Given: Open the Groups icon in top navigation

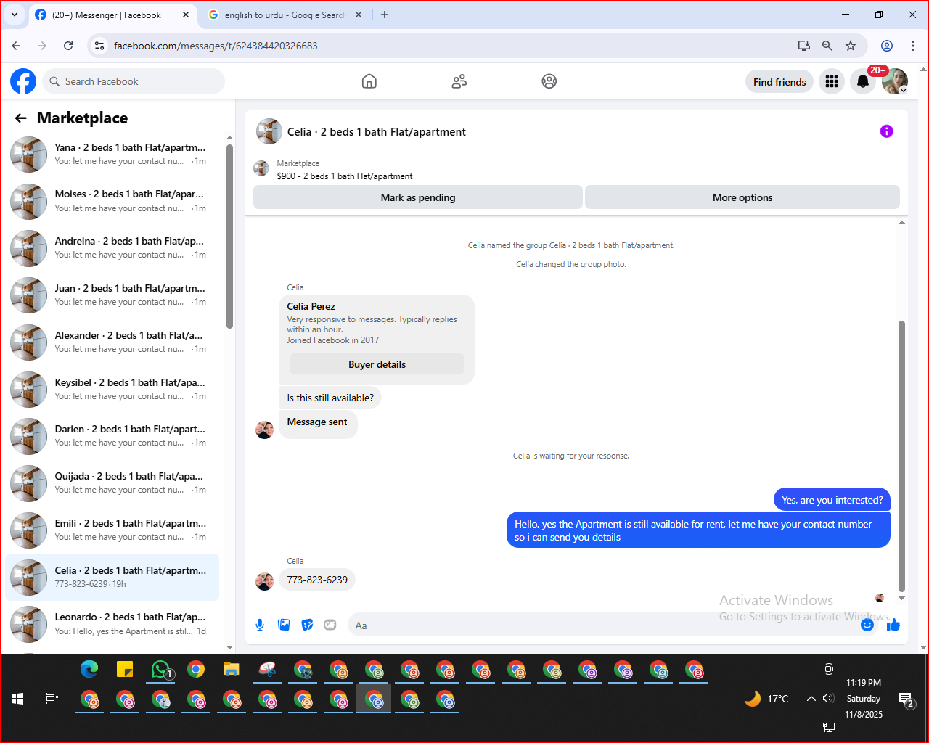Looking at the screenshot, I should [x=549, y=81].
